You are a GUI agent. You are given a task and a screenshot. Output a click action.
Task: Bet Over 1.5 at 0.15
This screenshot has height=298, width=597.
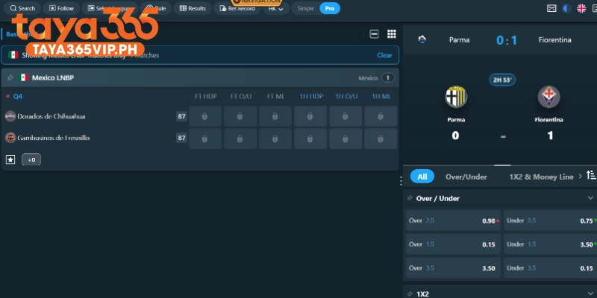(x=453, y=244)
